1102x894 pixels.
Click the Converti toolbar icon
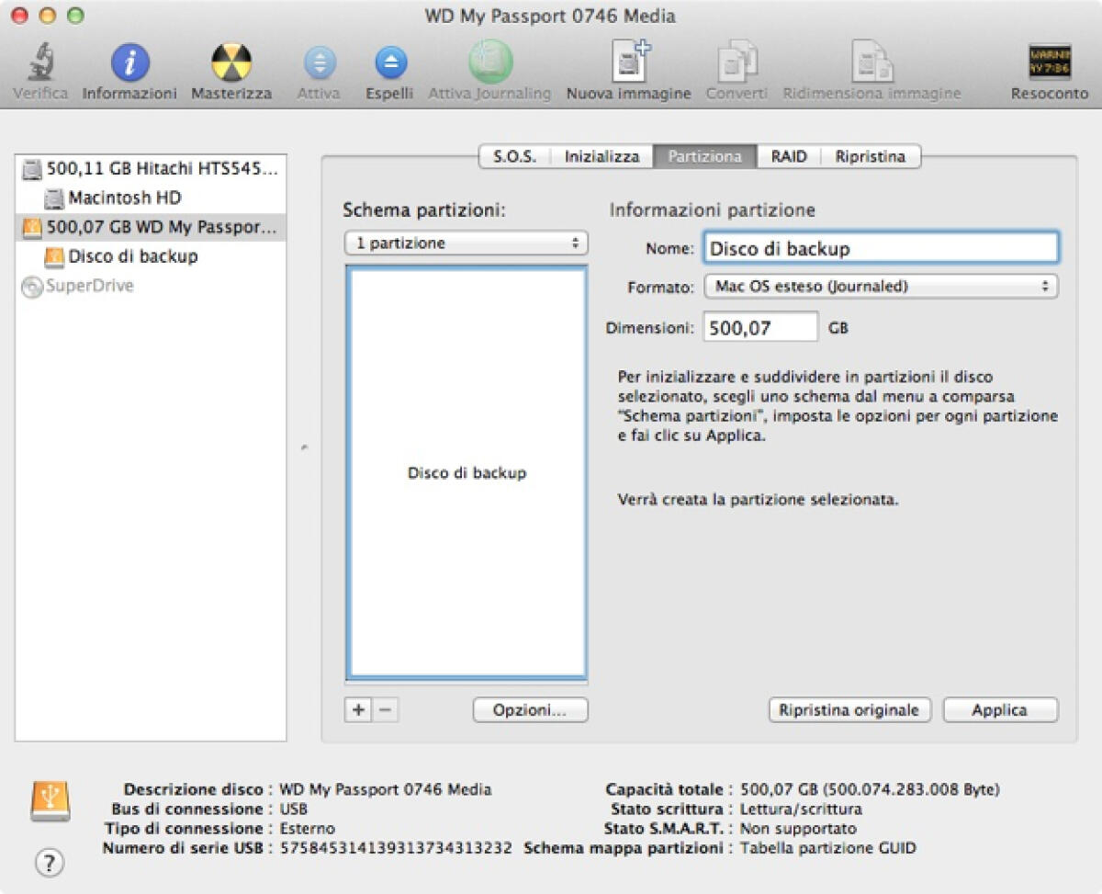pos(737,62)
